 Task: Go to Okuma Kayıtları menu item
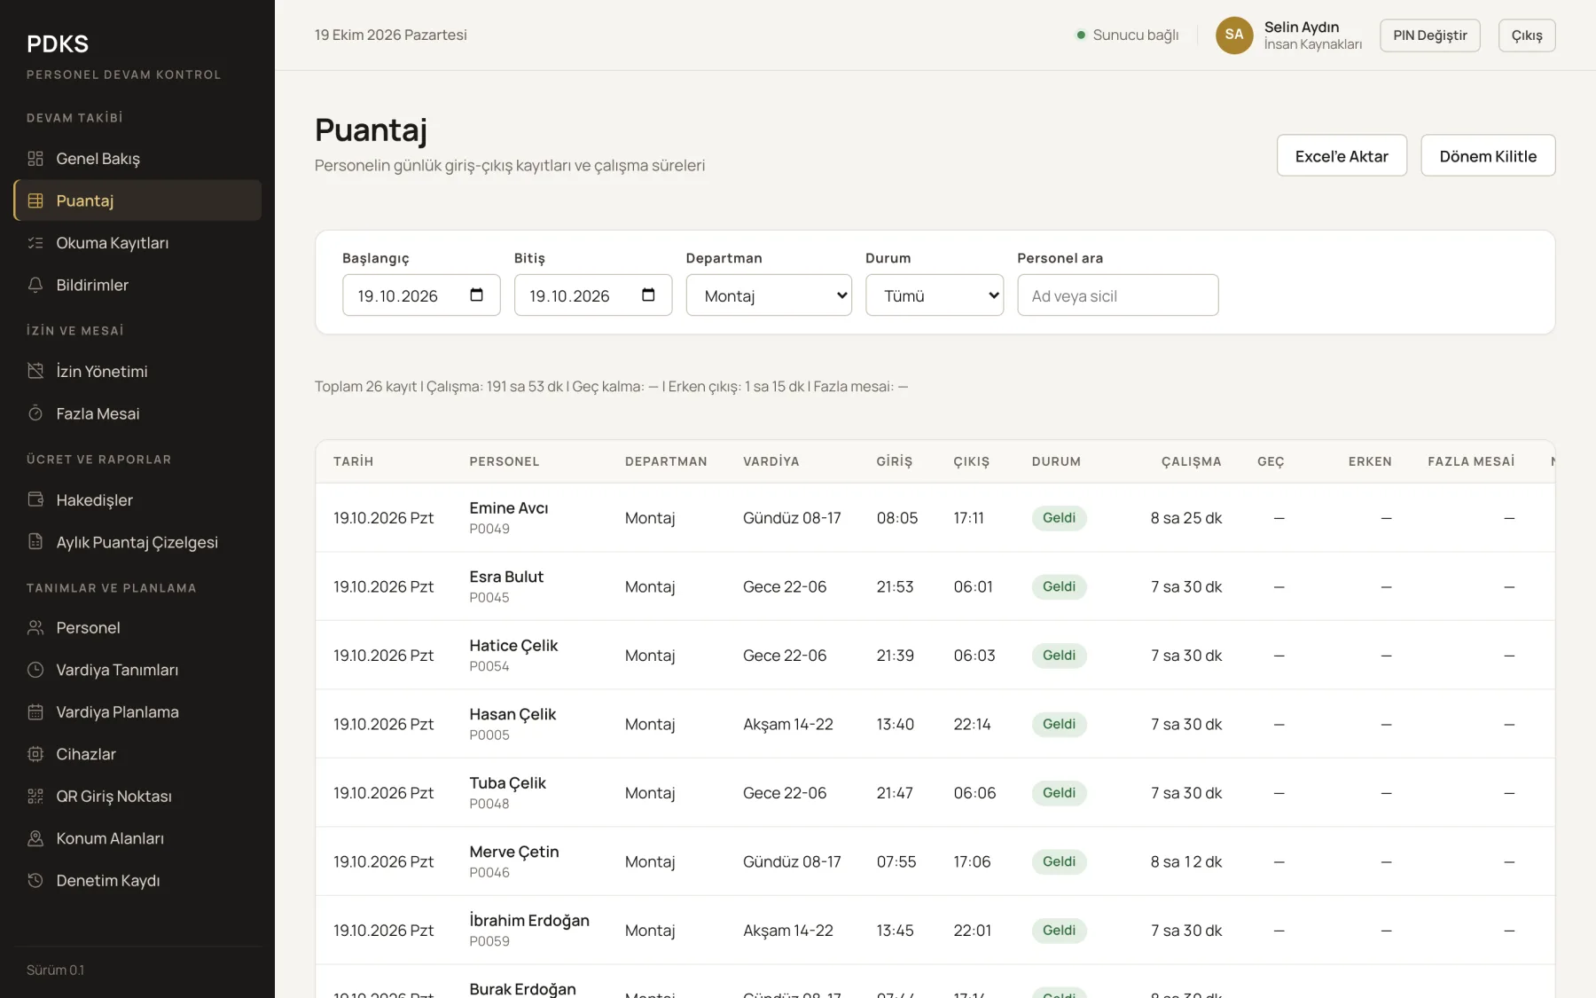(137, 243)
